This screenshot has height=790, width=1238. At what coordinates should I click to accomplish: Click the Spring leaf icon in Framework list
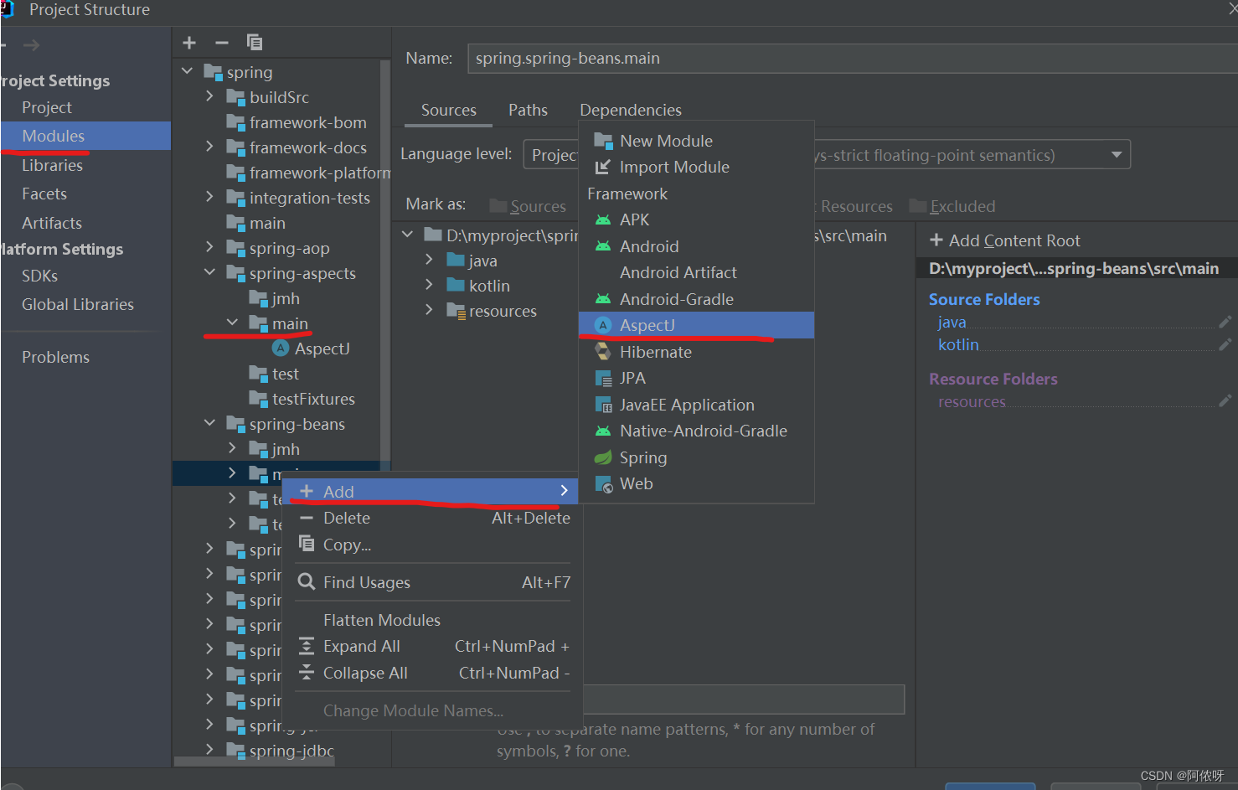pos(603,457)
